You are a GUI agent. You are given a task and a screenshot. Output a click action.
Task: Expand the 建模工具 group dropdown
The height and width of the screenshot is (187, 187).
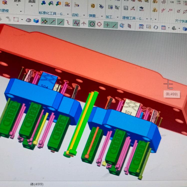pyautogui.click(x=147, y=19)
